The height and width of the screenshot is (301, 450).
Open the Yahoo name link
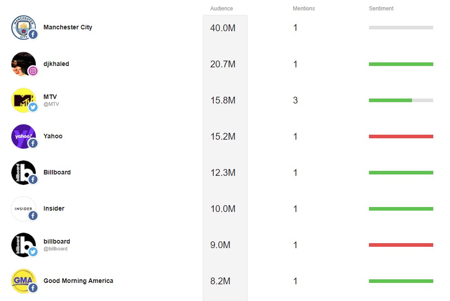(x=53, y=136)
